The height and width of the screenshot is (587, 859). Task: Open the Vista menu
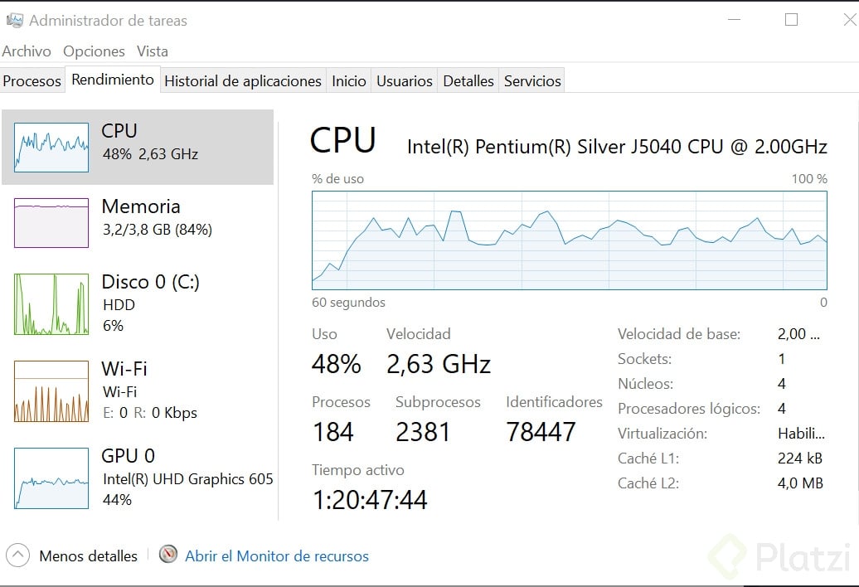pos(153,51)
